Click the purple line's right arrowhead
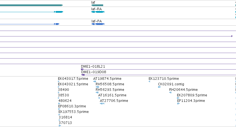Viewport: 236px width, 127px height. [x=232, y=36]
